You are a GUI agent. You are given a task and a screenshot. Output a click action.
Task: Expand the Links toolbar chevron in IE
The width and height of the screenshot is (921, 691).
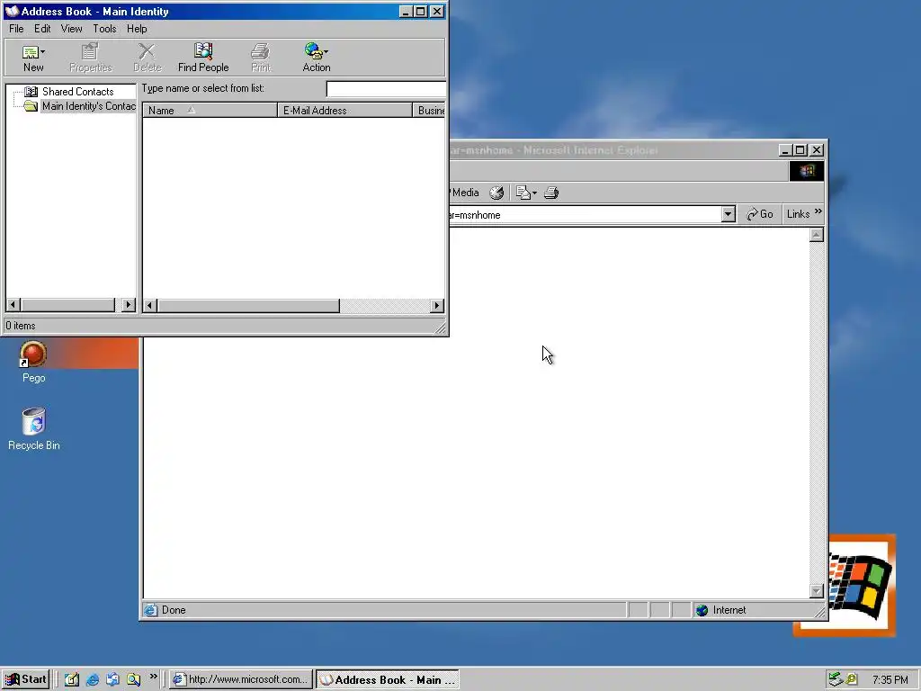(x=818, y=211)
